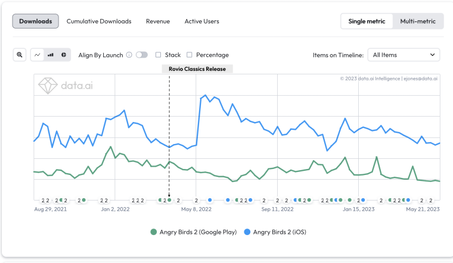Select the Rovio Classics Release label

197,69
